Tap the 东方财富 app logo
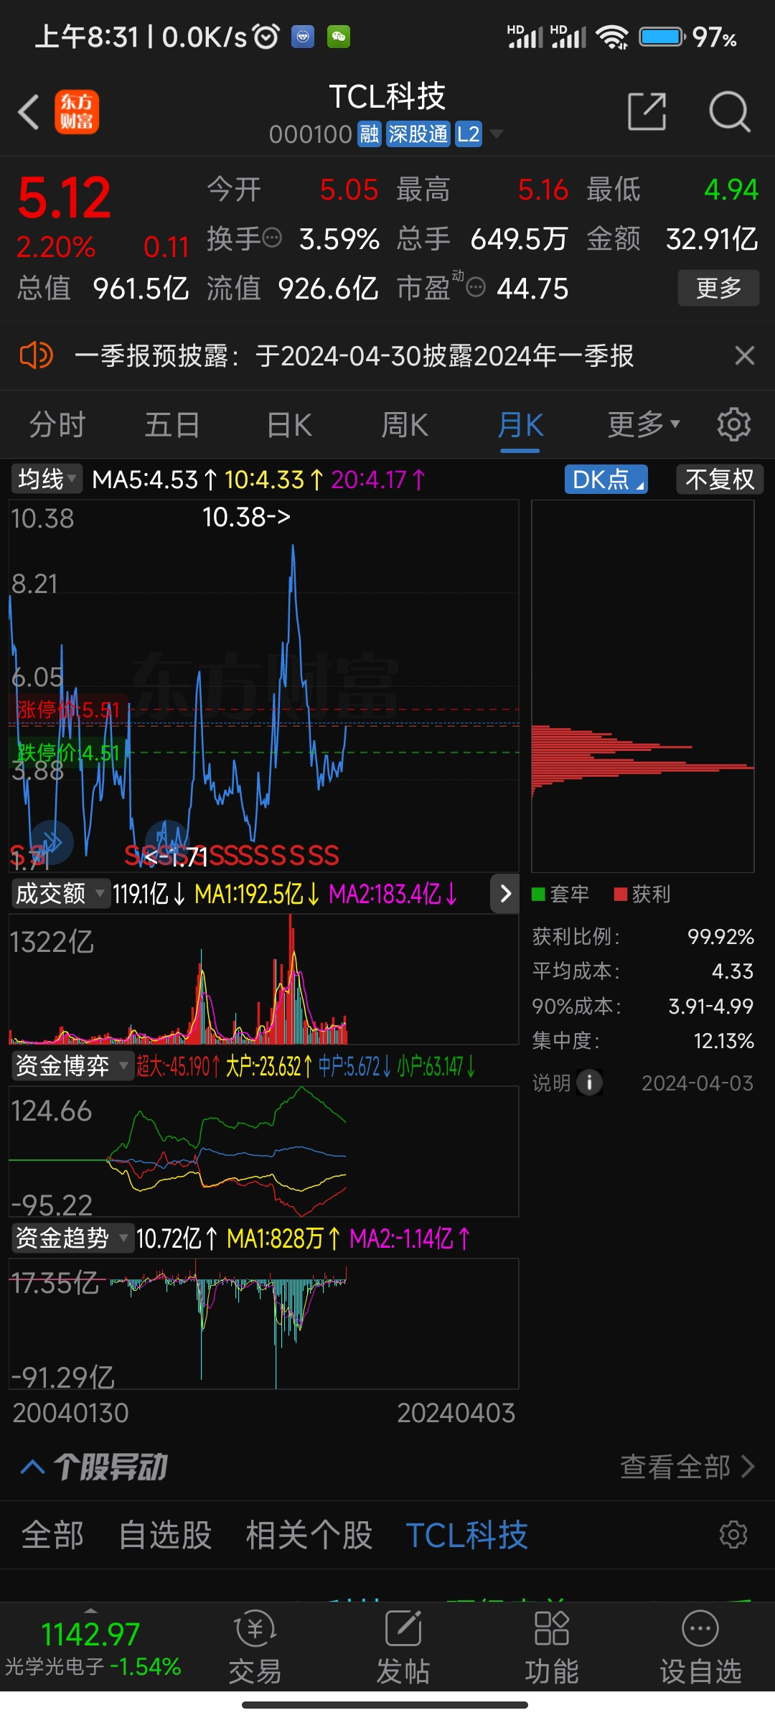Screen dimensions: 775x1723 point(77,113)
